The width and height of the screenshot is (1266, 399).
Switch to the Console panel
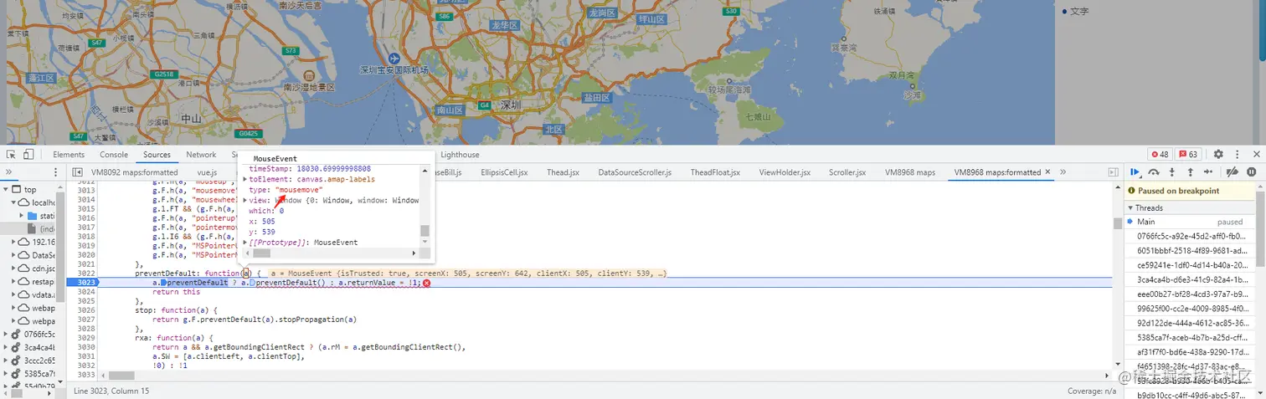coord(114,155)
